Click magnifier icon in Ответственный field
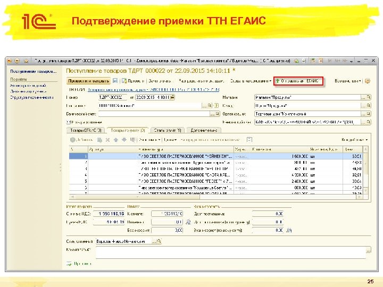383x287 pixels. pyautogui.click(x=159, y=241)
